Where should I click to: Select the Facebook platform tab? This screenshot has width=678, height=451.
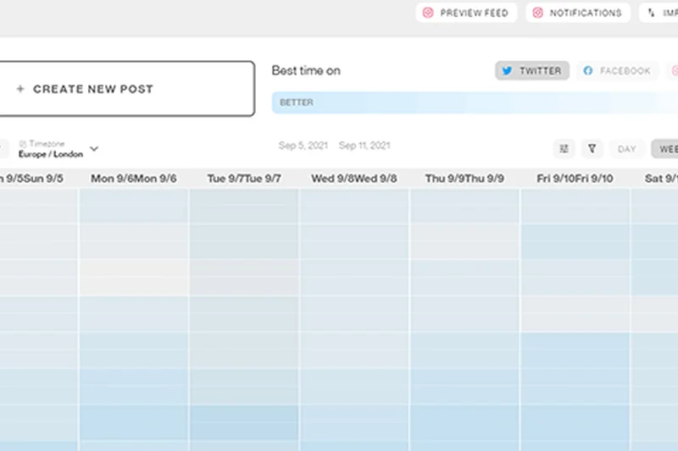pyautogui.click(x=618, y=71)
